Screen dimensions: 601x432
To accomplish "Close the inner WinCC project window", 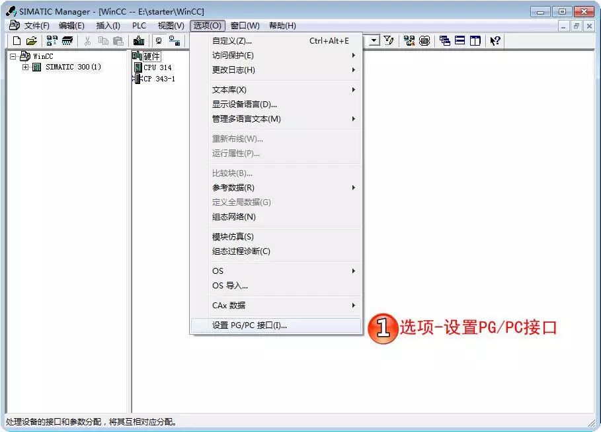I will (589, 26).
